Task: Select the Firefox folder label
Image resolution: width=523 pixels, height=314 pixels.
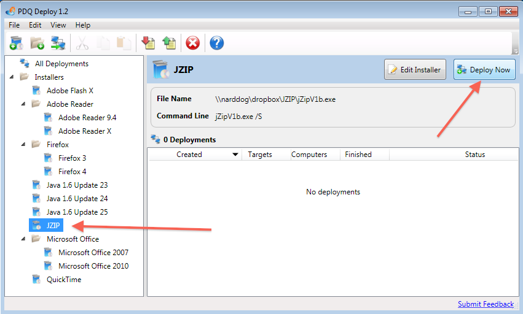Action: pos(57,145)
